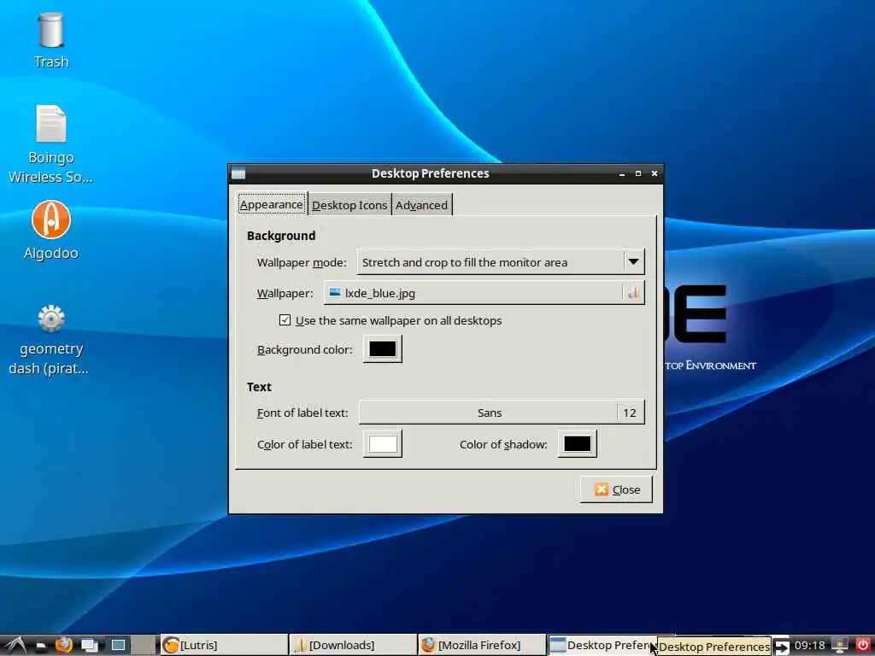This screenshot has width=875, height=656.
Task: Toggle Use the same wallpaper on all desktops
Action: 285,320
